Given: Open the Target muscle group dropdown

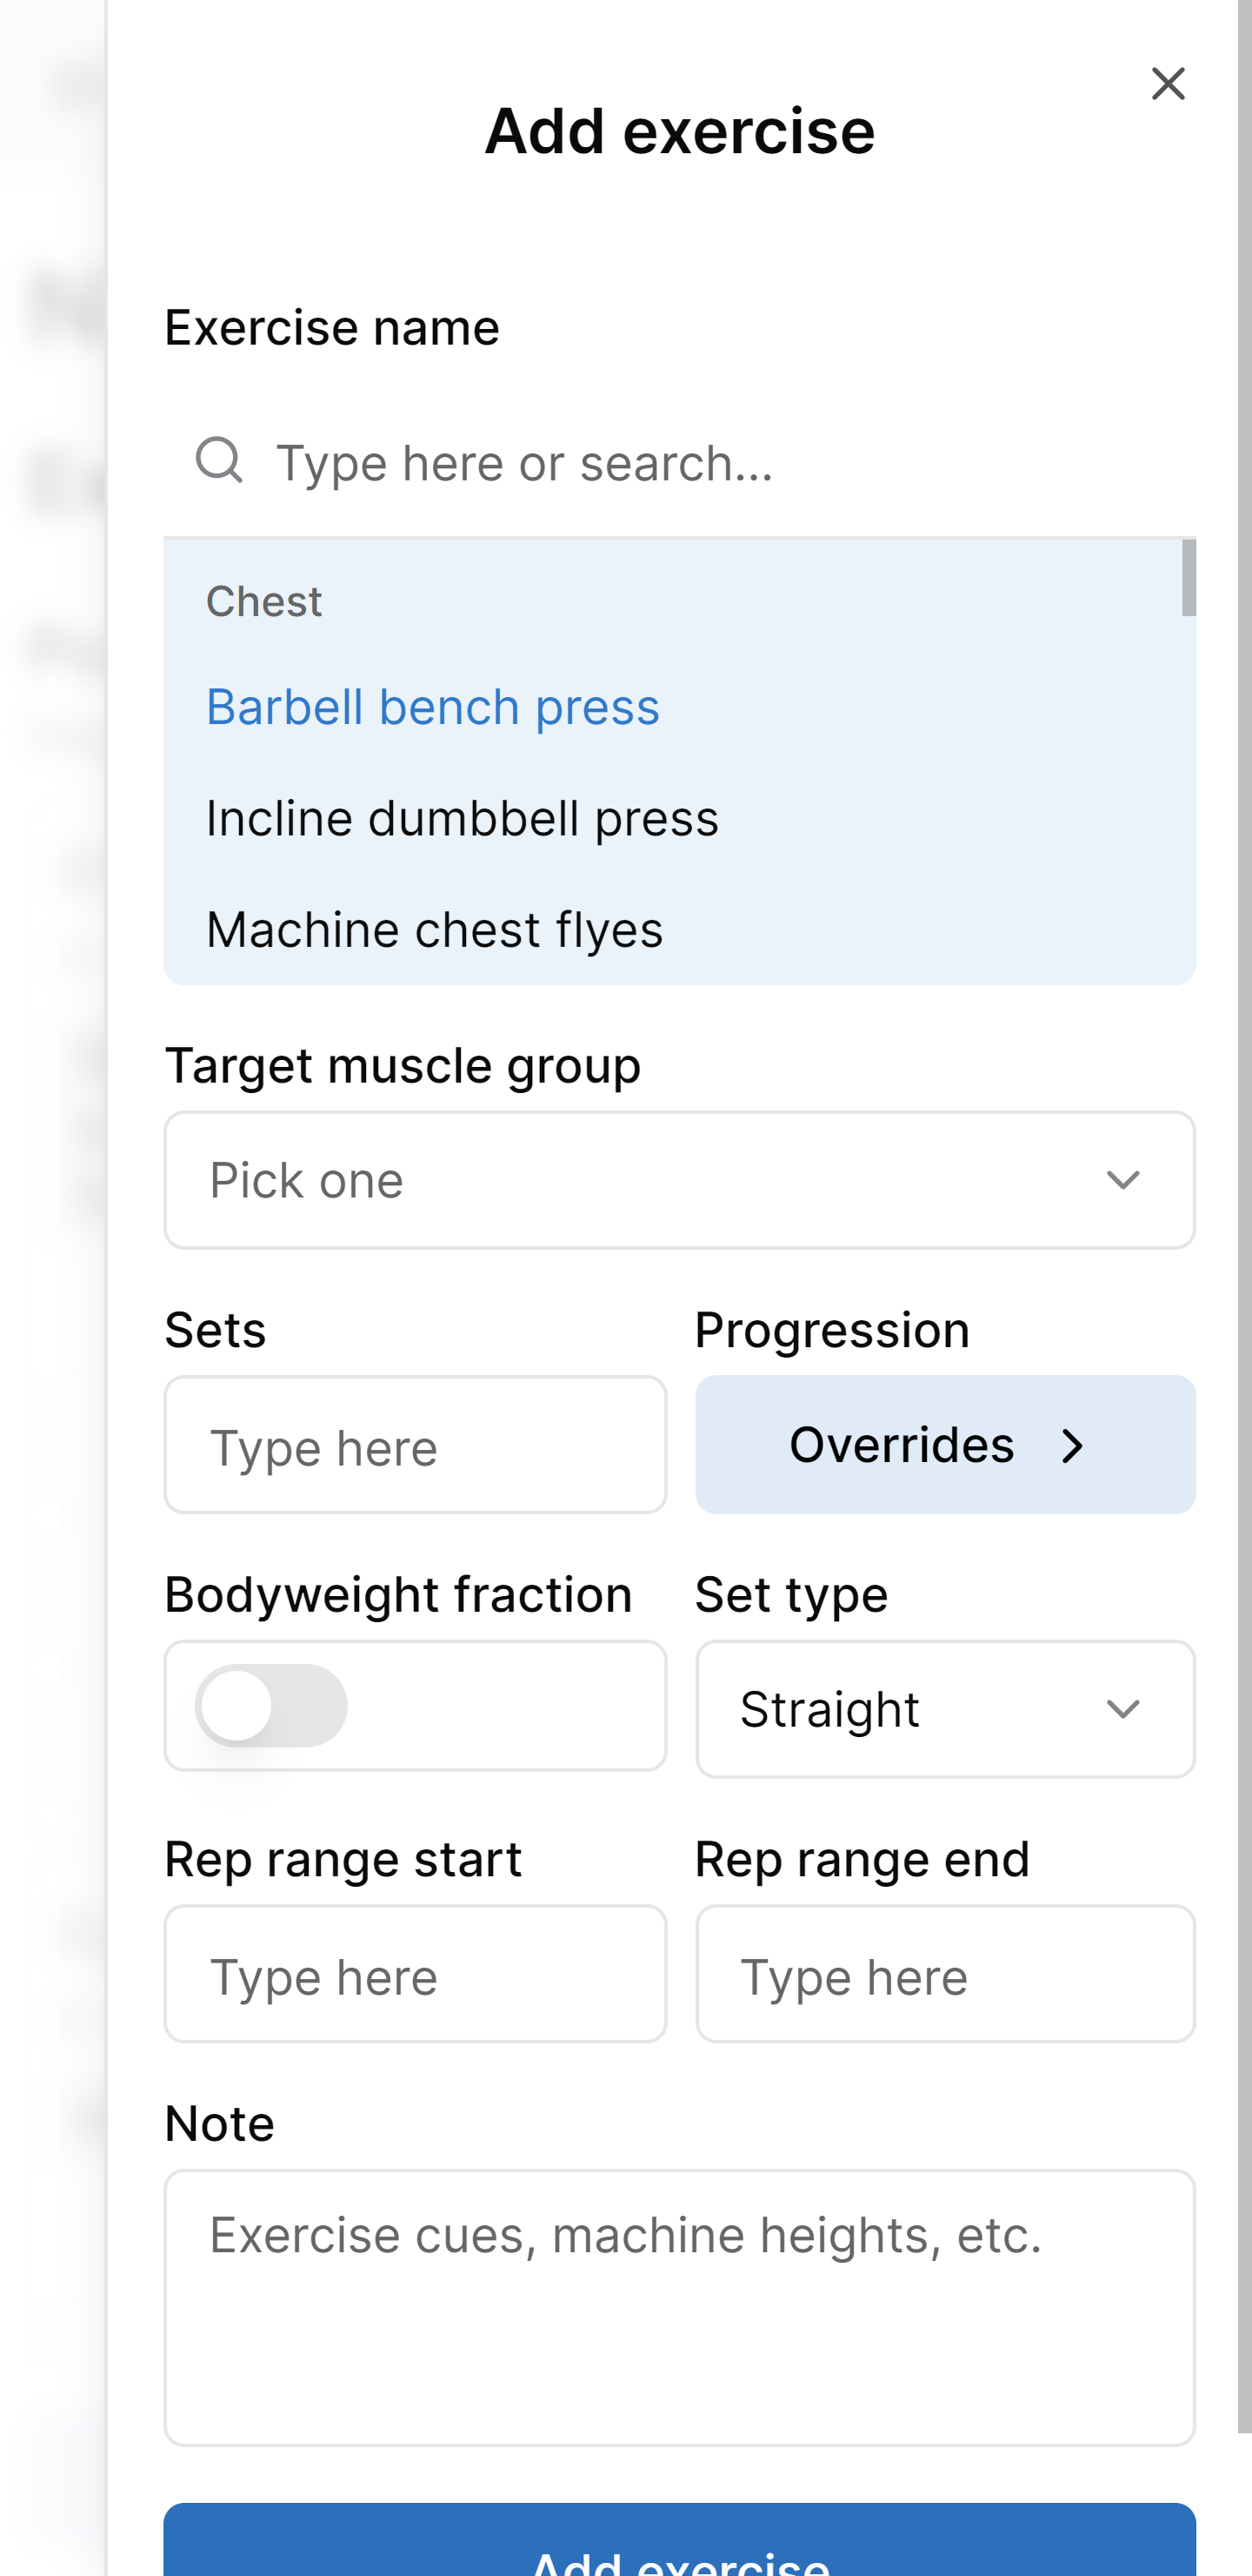Looking at the screenshot, I should click(x=679, y=1180).
